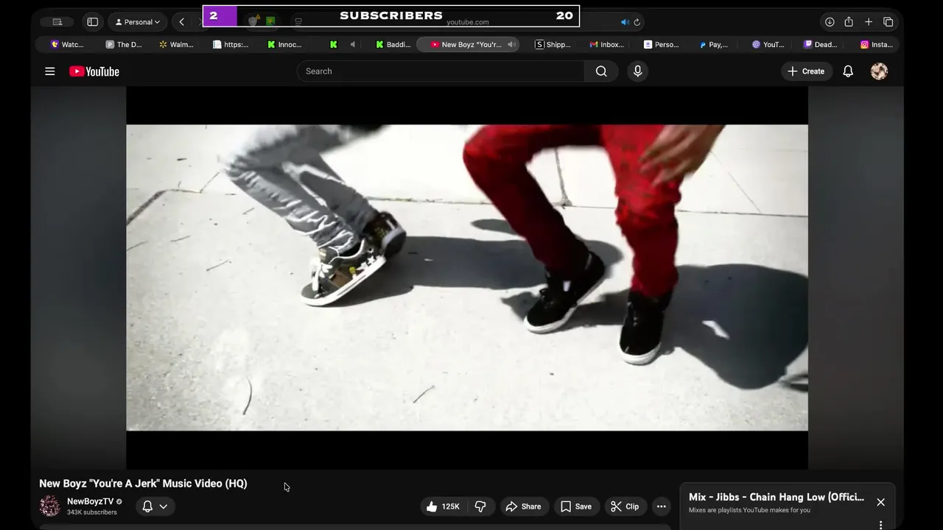The image size is (943, 530).
Task: Open the tab group picker button
Action: point(57,22)
